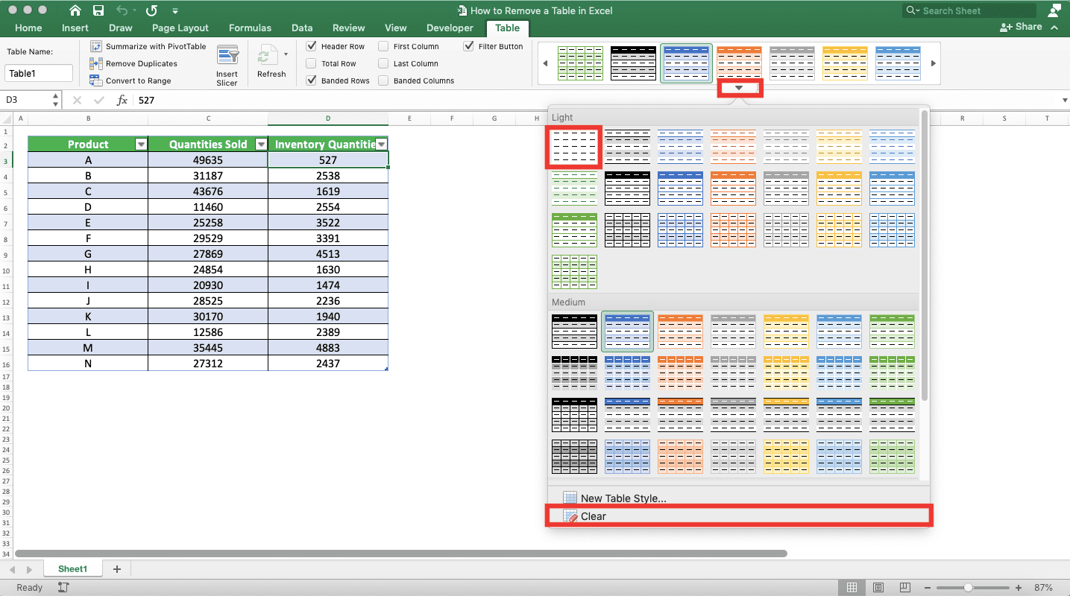The height and width of the screenshot is (596, 1070).
Task: Open the Product column filter dropdown
Action: coord(141,145)
